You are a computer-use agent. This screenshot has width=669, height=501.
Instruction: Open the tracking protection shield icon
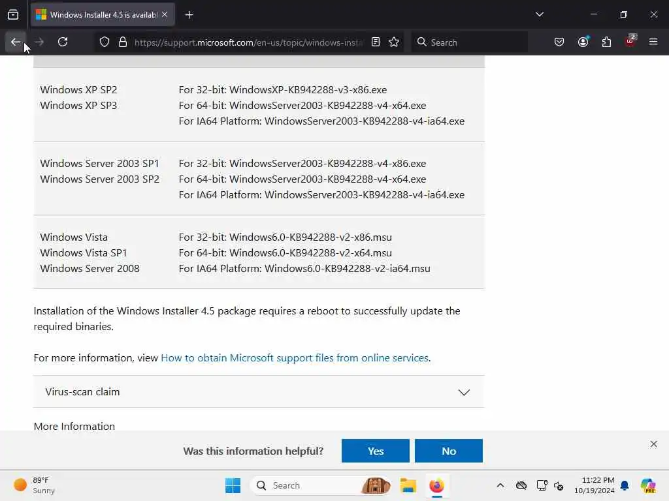[x=105, y=42]
